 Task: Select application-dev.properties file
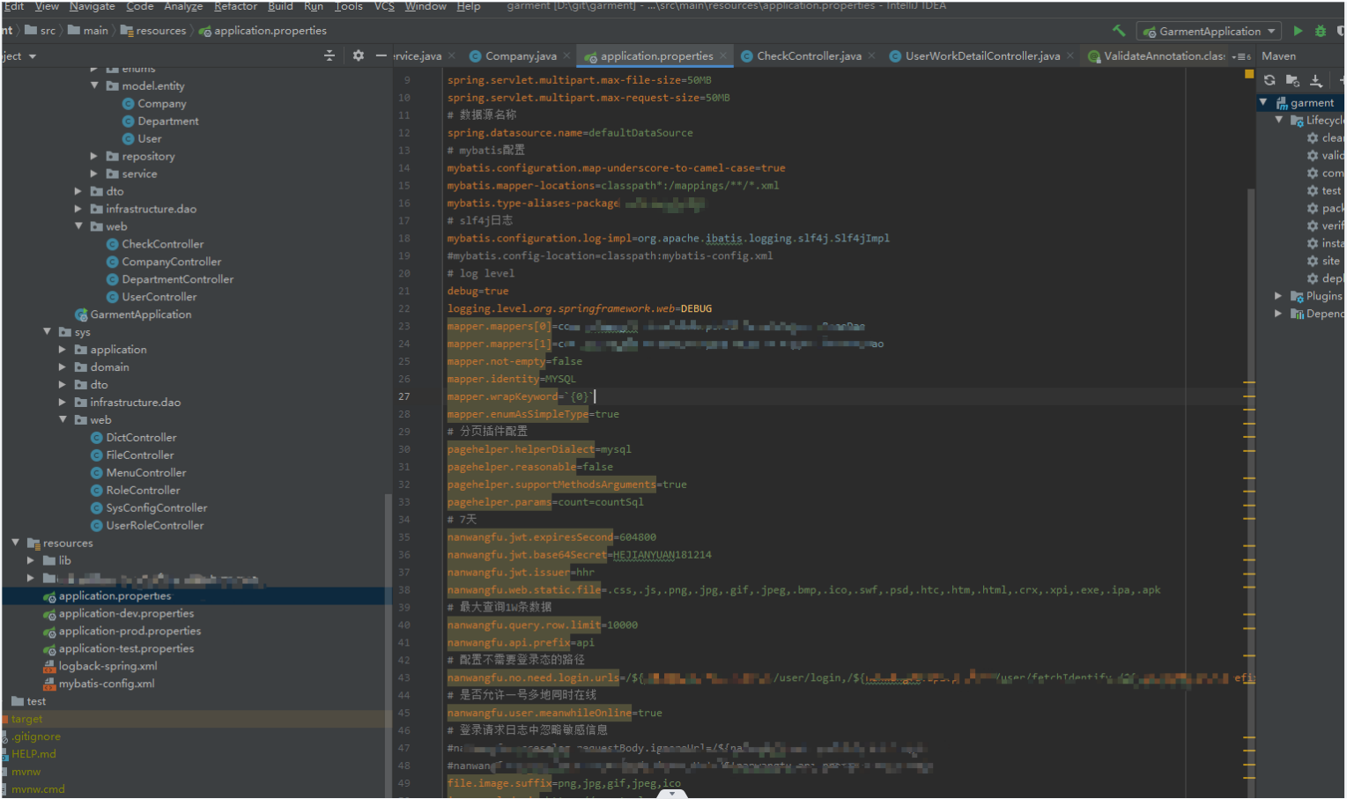point(118,614)
